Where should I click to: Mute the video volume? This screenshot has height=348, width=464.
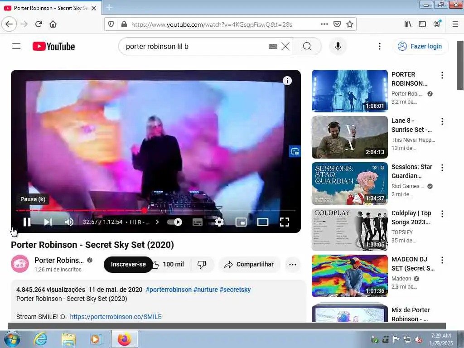coord(69,222)
